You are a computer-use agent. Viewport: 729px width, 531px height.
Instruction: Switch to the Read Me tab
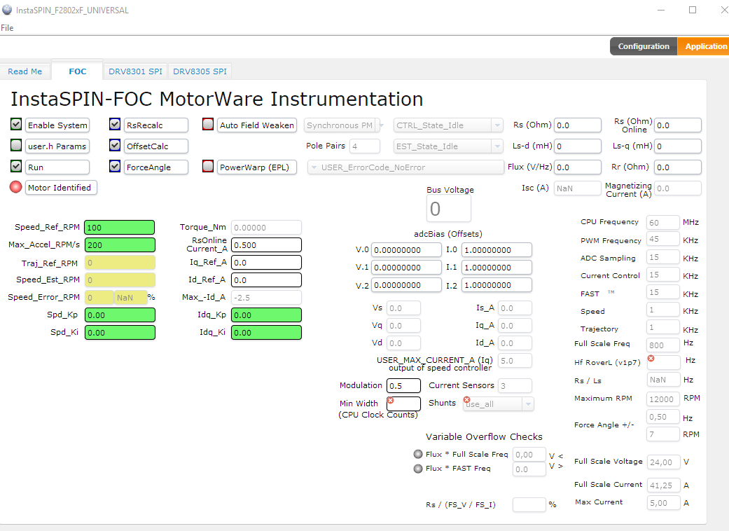25,71
